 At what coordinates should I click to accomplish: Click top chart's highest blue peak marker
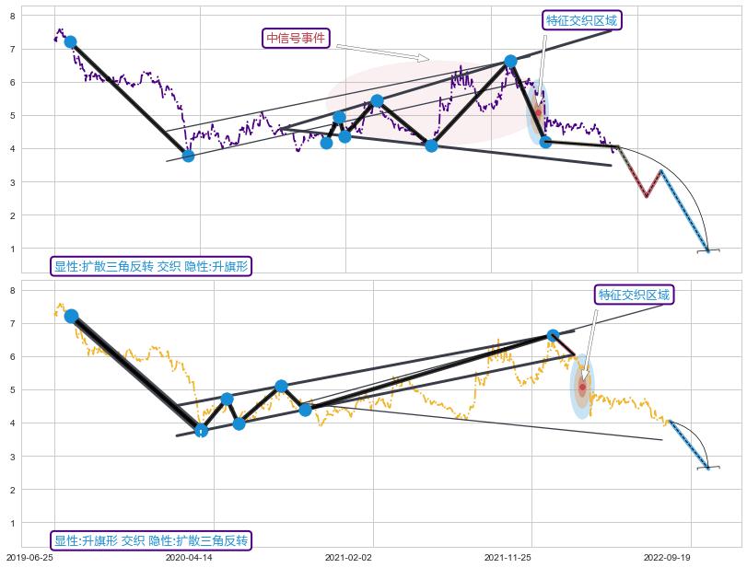click(x=510, y=62)
